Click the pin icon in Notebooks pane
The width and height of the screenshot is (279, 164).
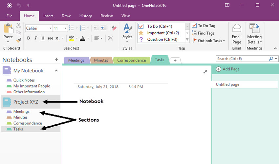click(56, 59)
